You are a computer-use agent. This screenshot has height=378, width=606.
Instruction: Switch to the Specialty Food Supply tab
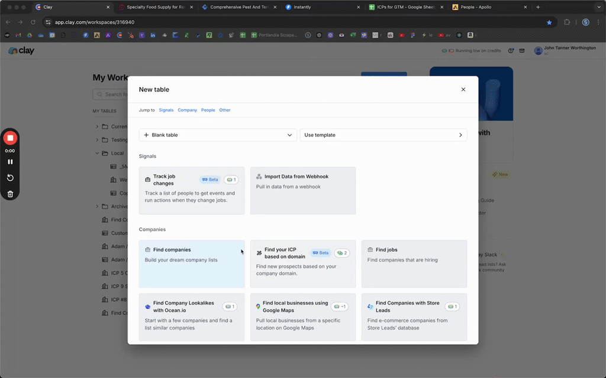click(x=156, y=7)
